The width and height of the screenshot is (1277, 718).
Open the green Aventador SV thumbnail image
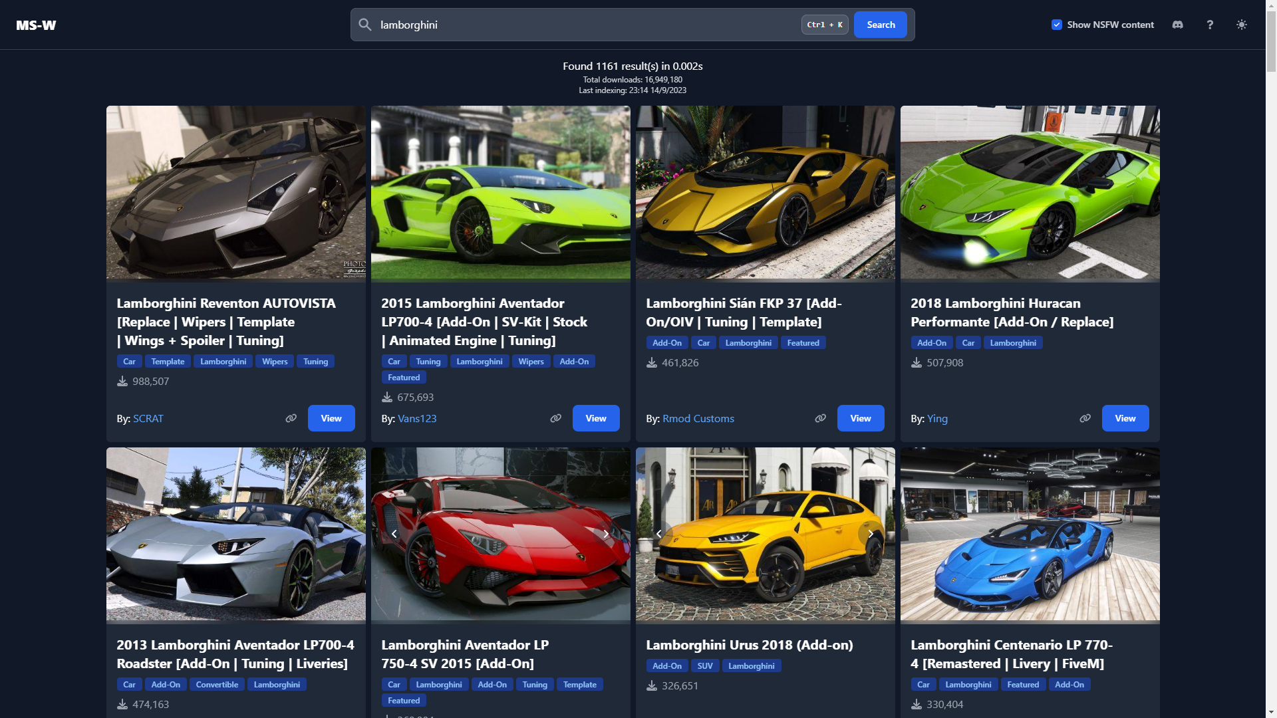click(x=501, y=192)
